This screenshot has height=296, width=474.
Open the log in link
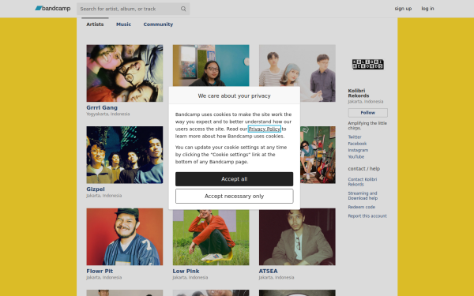point(427,9)
